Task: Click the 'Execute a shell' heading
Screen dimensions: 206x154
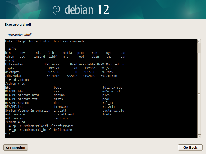Action: 18,24
